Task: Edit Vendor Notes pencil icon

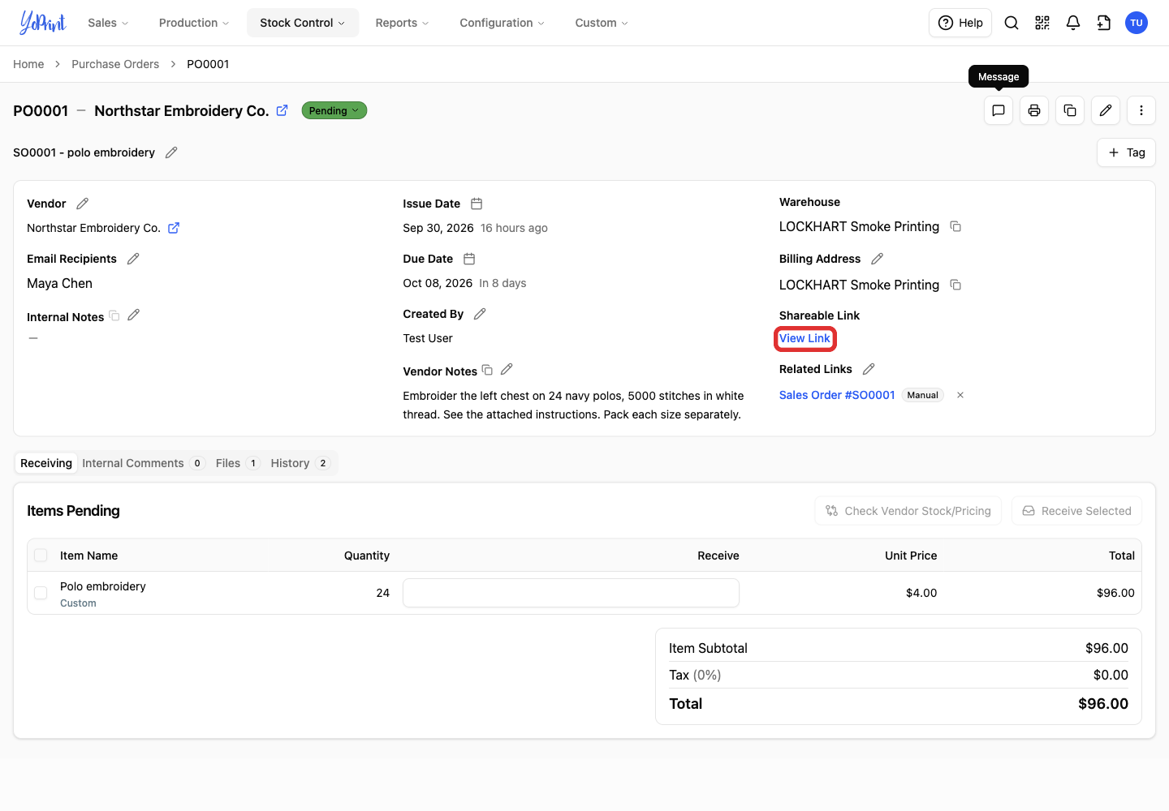Action: click(x=507, y=369)
